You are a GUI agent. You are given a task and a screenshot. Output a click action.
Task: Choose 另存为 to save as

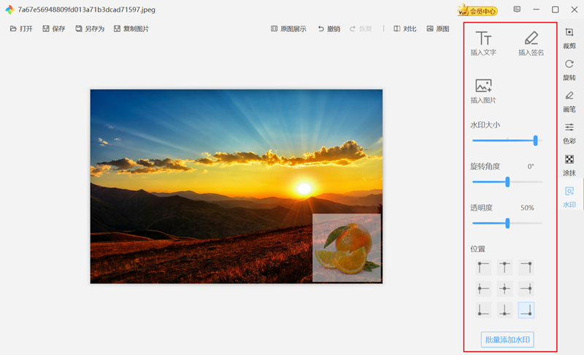click(90, 29)
